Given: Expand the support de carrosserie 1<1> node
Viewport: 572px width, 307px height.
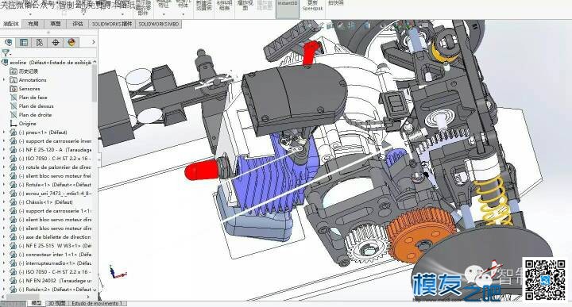Looking at the screenshot, I should point(4,211).
